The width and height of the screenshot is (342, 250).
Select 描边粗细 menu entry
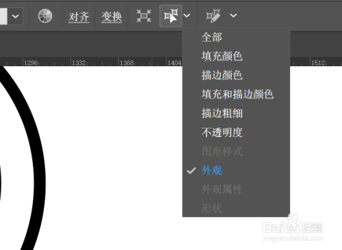236,113
